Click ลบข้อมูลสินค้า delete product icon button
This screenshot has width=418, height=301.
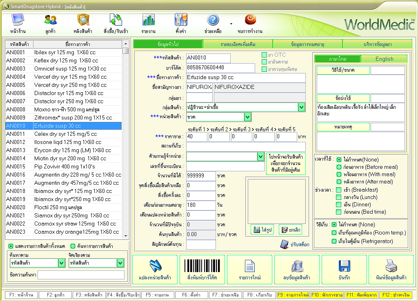tap(297, 270)
